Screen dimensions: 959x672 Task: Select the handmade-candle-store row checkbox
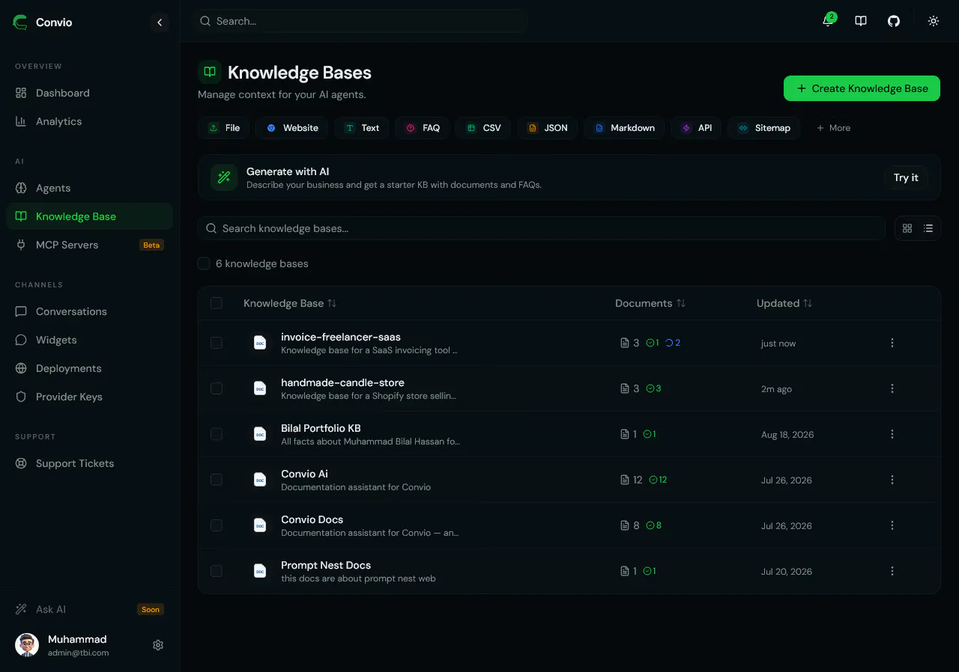click(217, 388)
